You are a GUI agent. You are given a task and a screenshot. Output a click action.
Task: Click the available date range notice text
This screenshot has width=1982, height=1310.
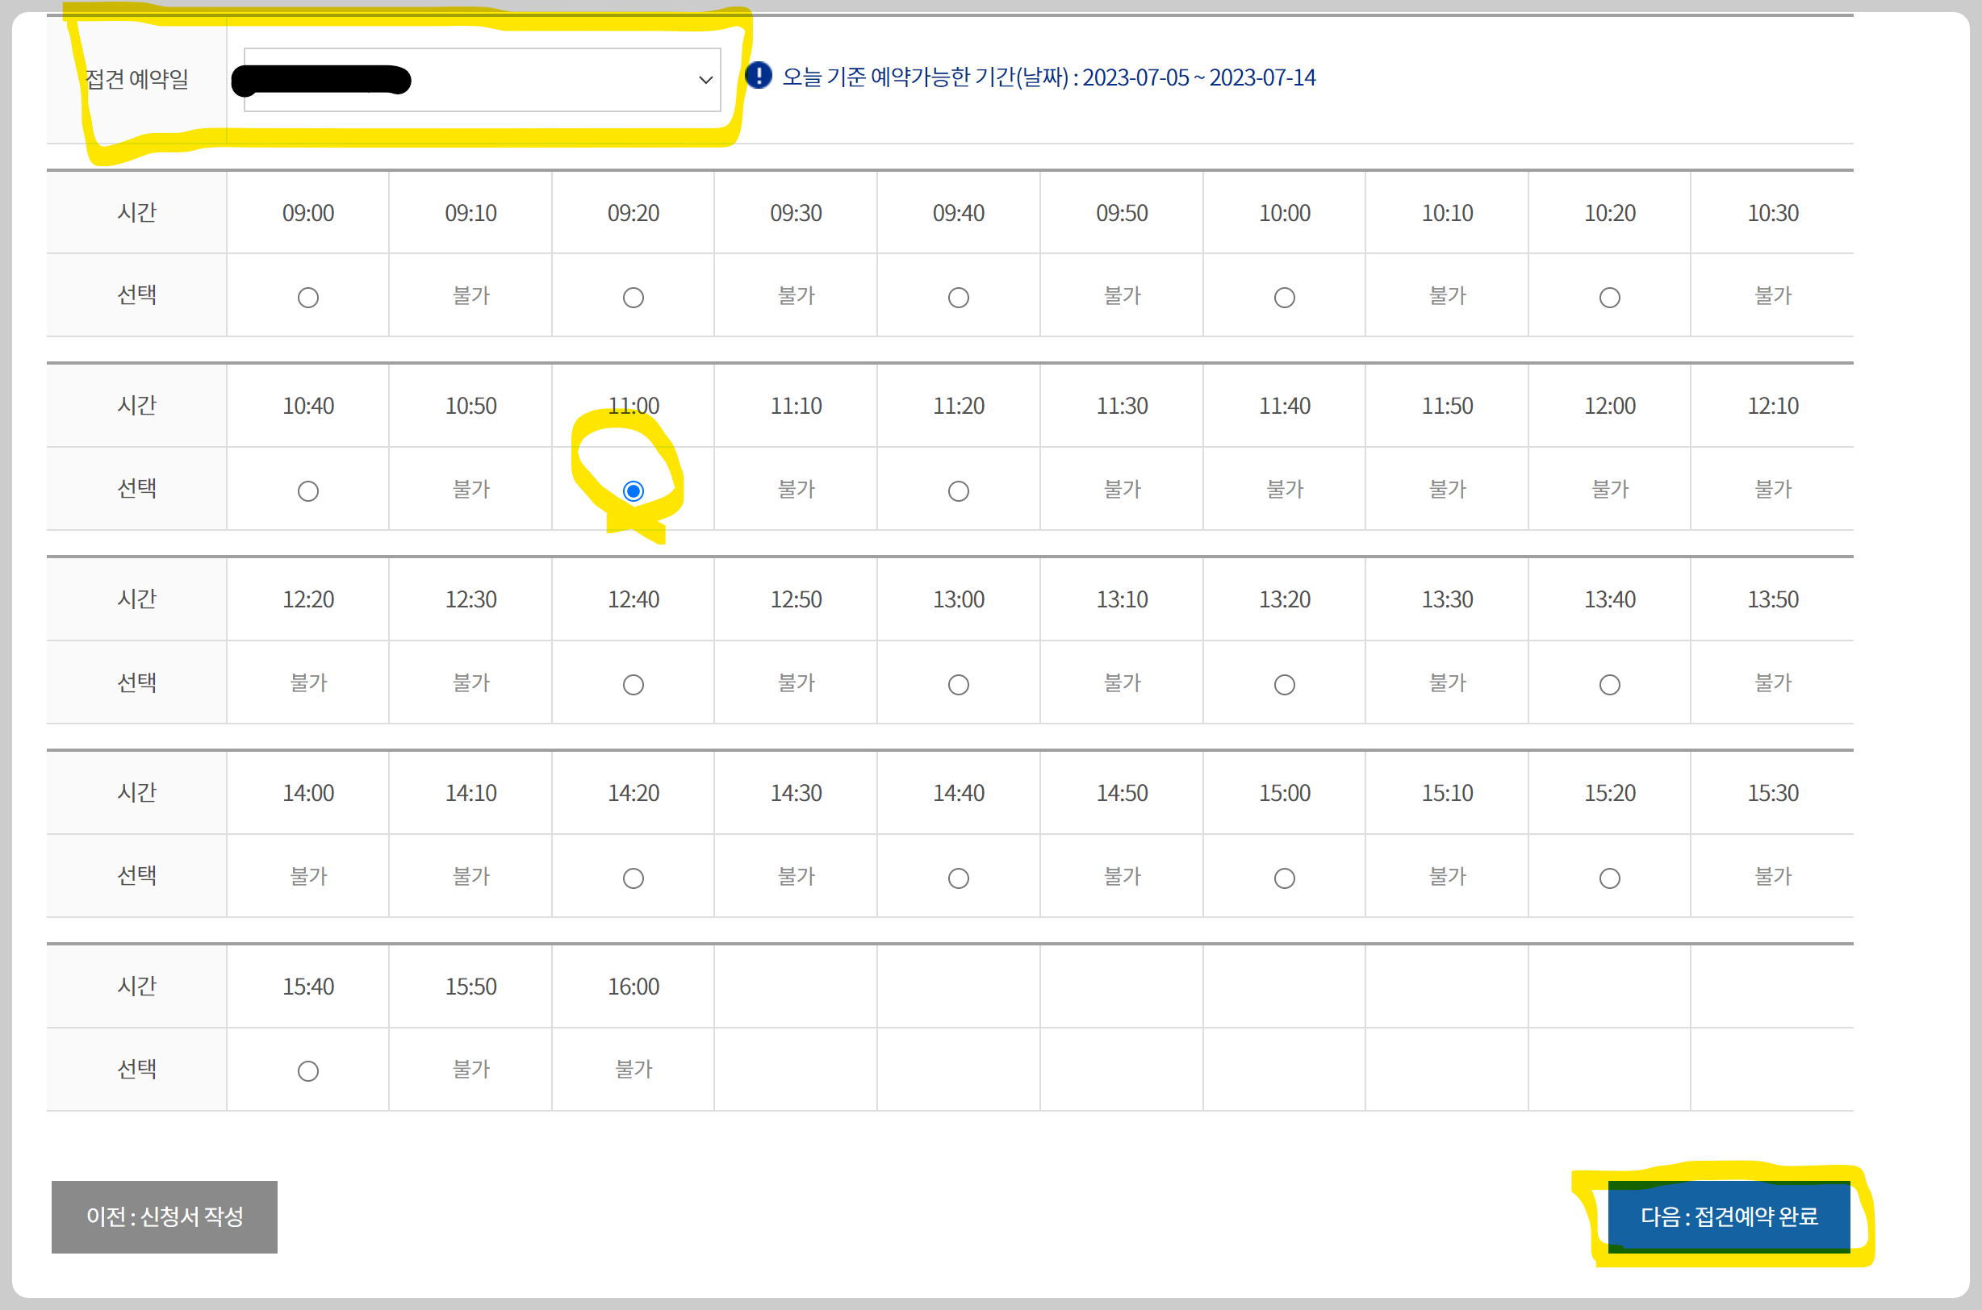point(1048,77)
